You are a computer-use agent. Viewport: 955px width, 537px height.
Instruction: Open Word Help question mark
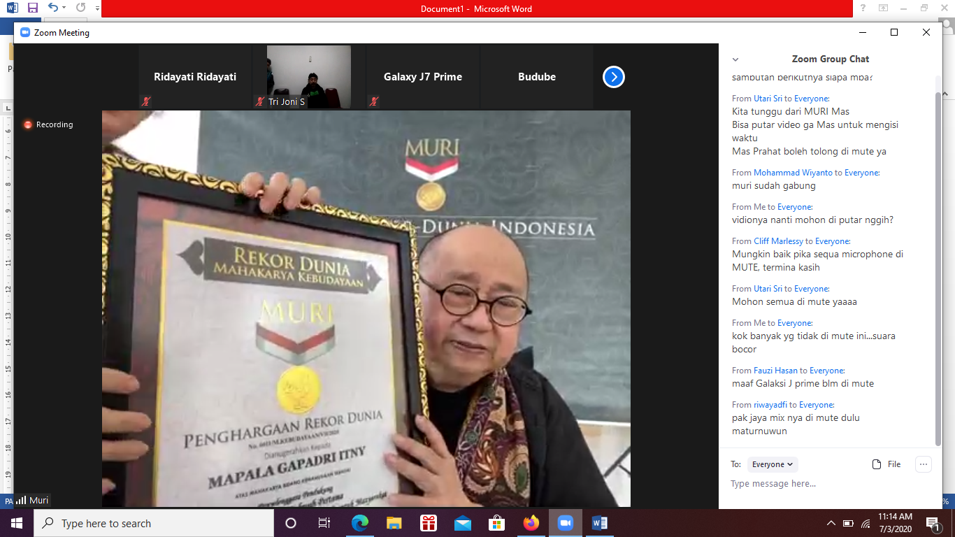[x=863, y=8]
